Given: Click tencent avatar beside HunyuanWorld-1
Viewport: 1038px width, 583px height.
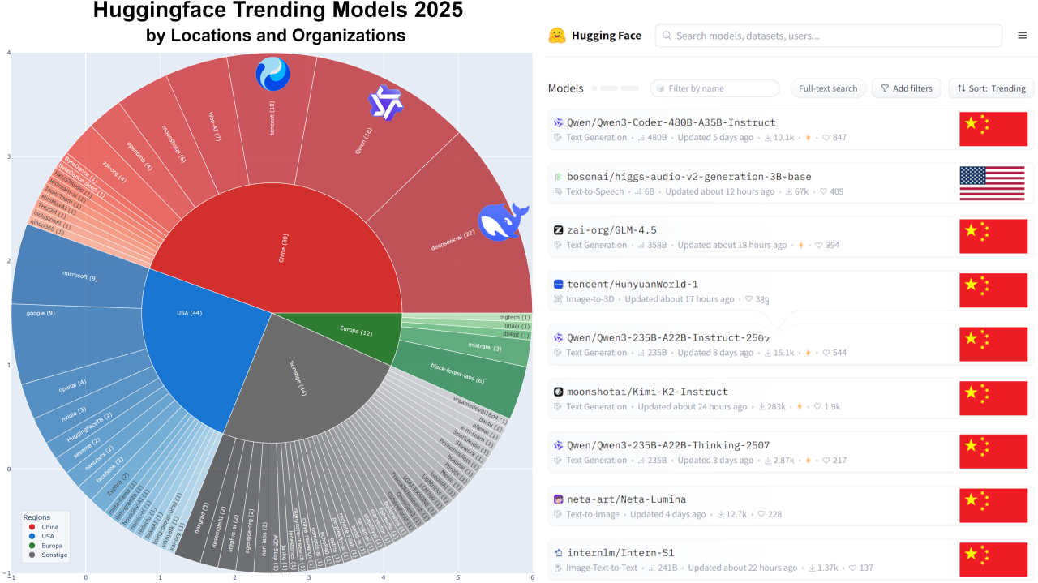Looking at the screenshot, I should point(558,285).
